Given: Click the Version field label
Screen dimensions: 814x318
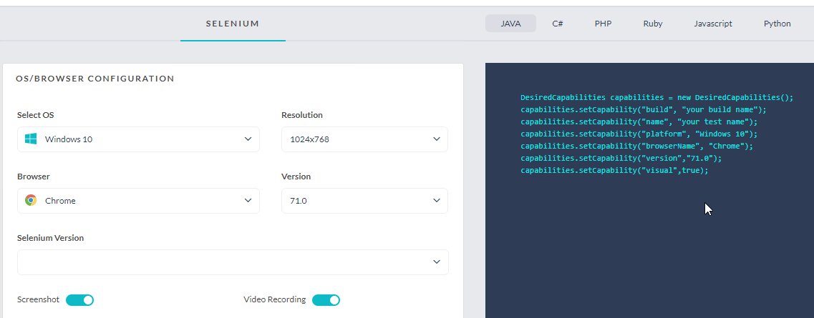Looking at the screenshot, I should point(296,177).
